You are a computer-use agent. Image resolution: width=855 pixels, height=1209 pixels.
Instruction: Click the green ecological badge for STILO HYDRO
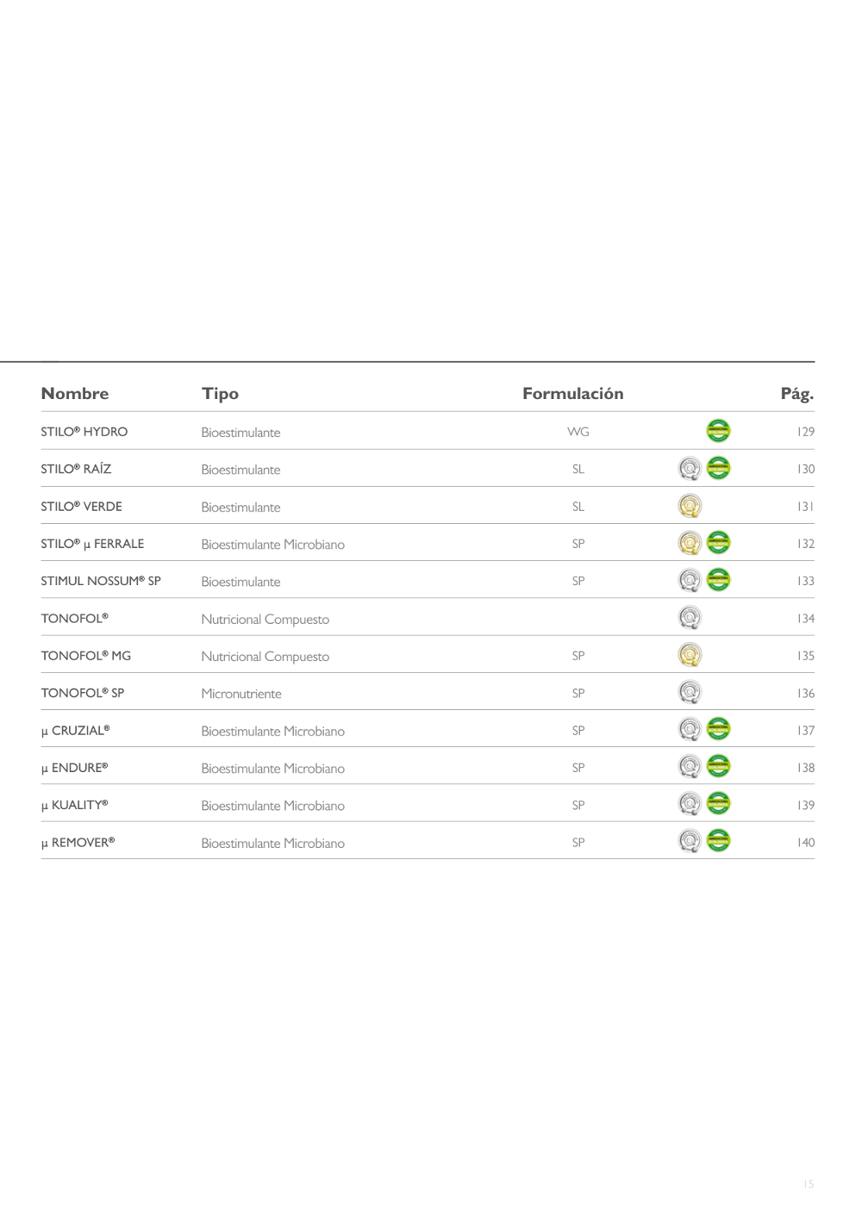point(718,430)
